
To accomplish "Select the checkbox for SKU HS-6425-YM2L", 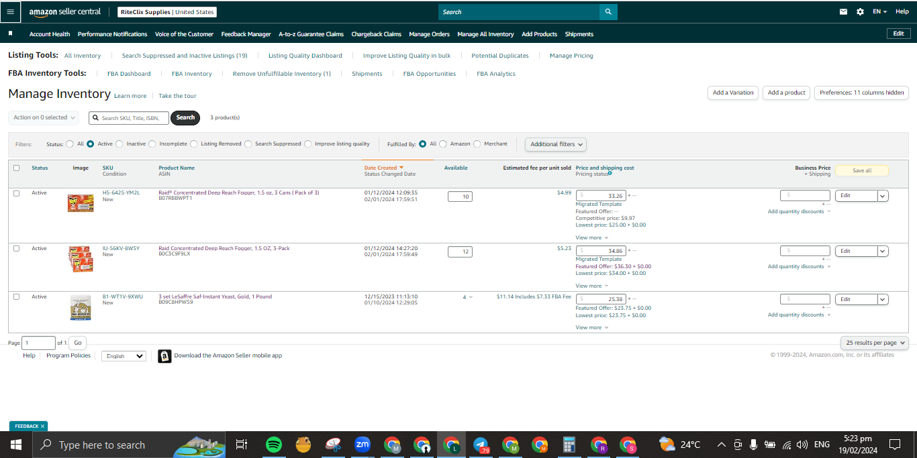I will coord(17,193).
